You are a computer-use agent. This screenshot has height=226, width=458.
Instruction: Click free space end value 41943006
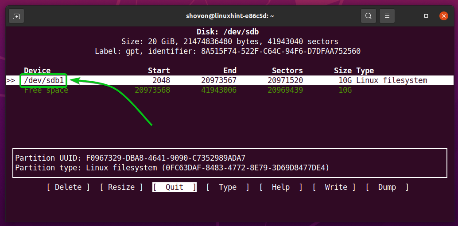tap(219, 90)
